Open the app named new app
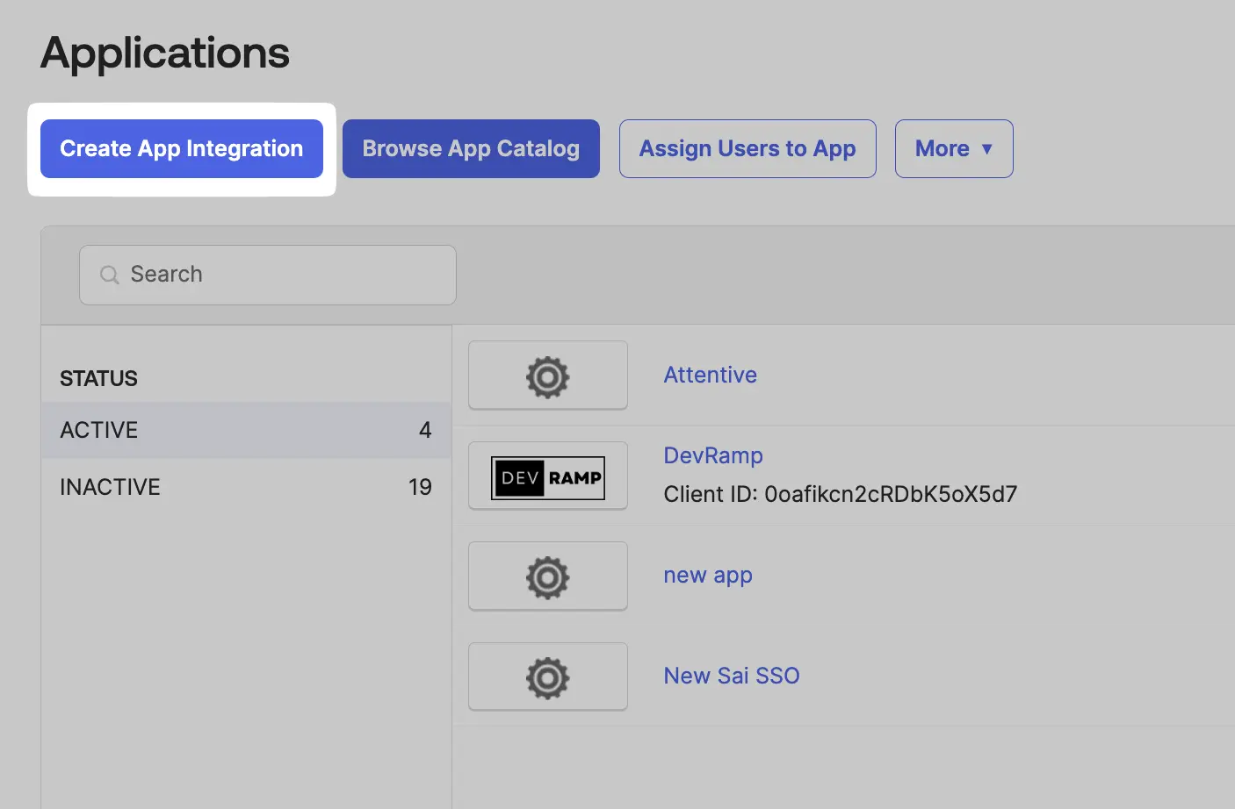Image resolution: width=1235 pixels, height=809 pixels. (x=708, y=576)
